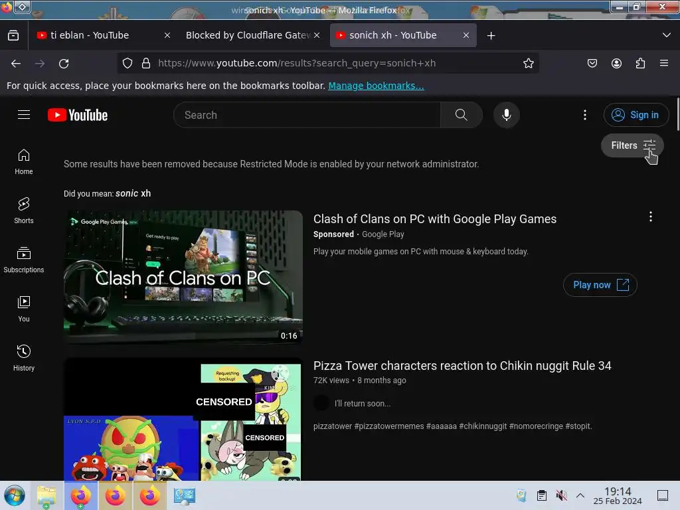This screenshot has width=680, height=510.
Task: Show site security padlock info
Action: (146, 63)
